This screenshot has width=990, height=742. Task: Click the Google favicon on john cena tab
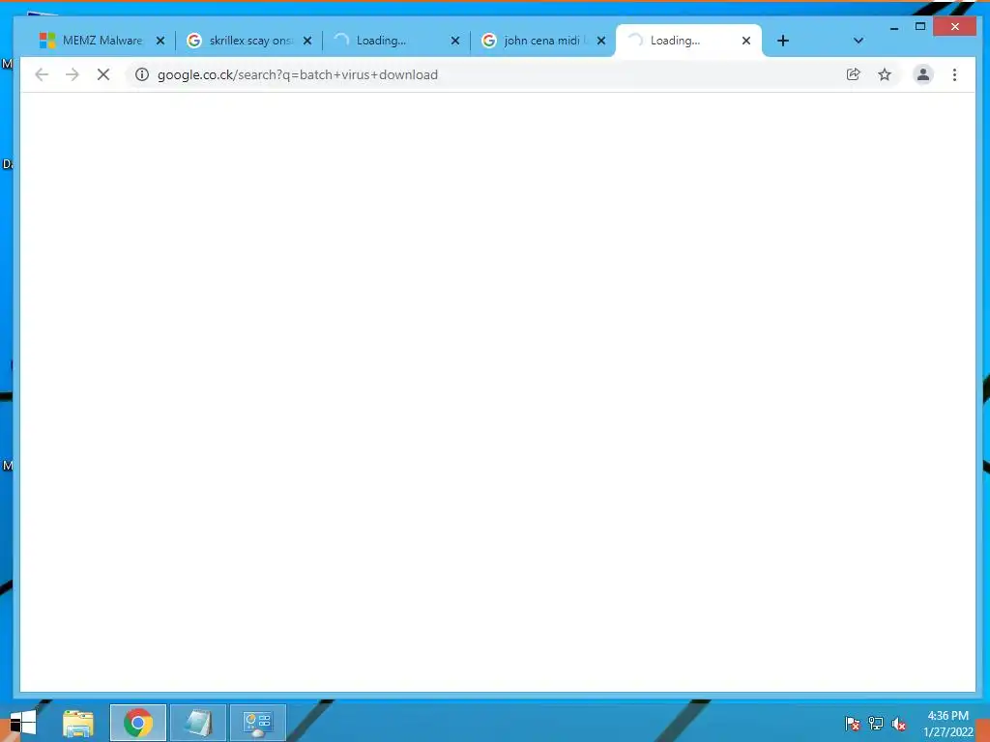click(488, 41)
